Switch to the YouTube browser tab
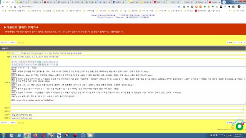 click(x=214, y=2)
